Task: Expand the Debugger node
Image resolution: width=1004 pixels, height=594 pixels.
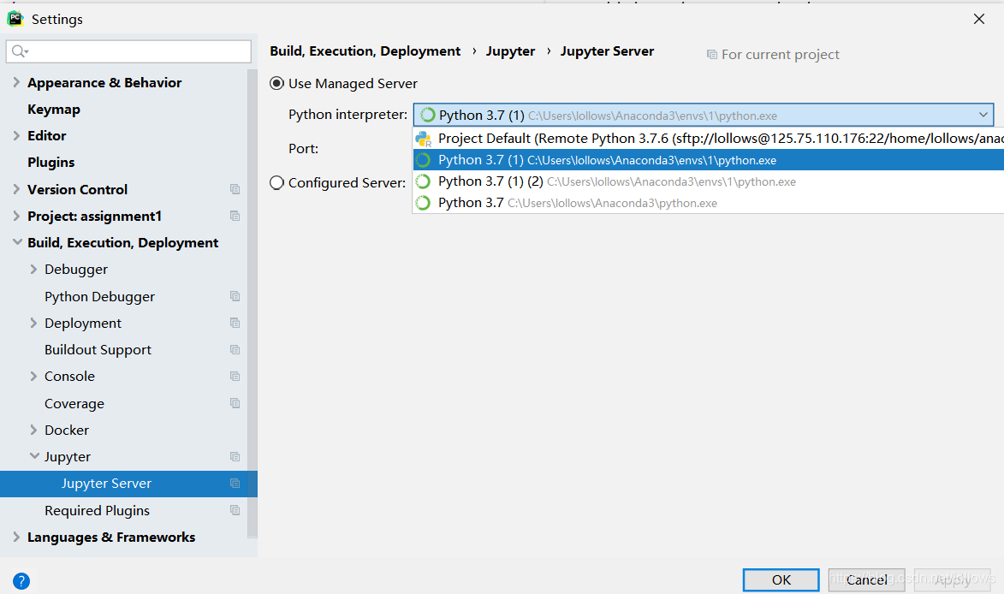Action: coord(33,270)
